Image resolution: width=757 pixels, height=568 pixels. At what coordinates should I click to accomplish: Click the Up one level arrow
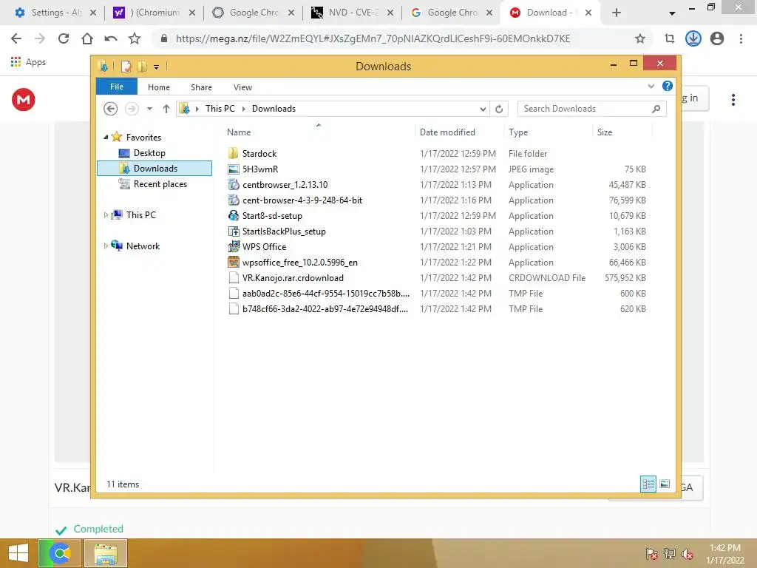[166, 109]
